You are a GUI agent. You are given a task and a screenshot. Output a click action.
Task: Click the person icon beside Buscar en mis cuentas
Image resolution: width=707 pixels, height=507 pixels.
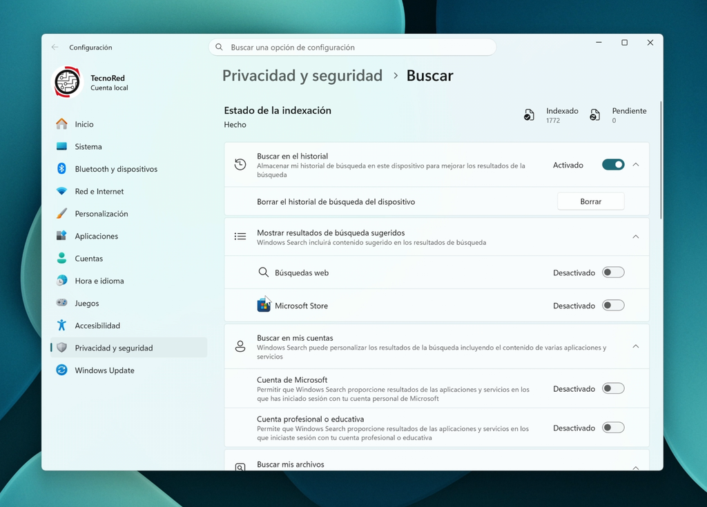coord(240,346)
